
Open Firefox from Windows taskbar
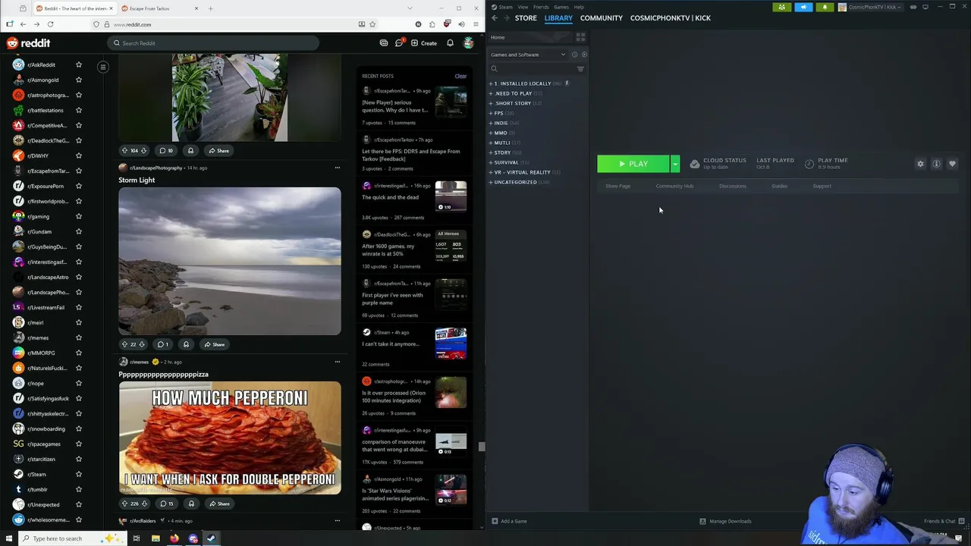coord(174,538)
